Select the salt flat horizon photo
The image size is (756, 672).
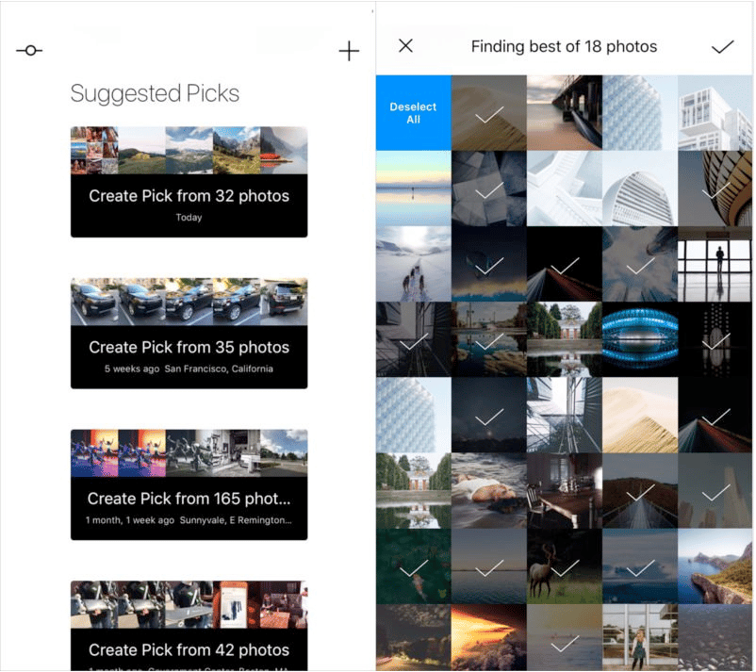[x=414, y=188]
